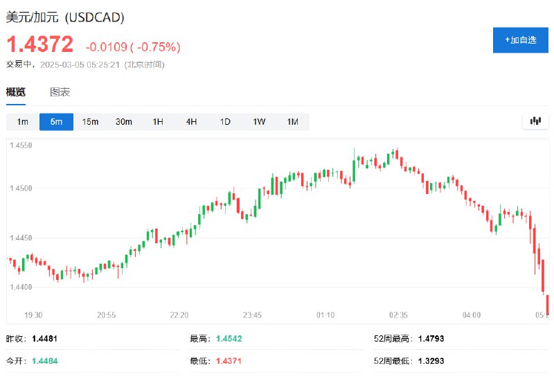
Task: Add USDCAD to watchlist with 加自选
Action: [521, 40]
